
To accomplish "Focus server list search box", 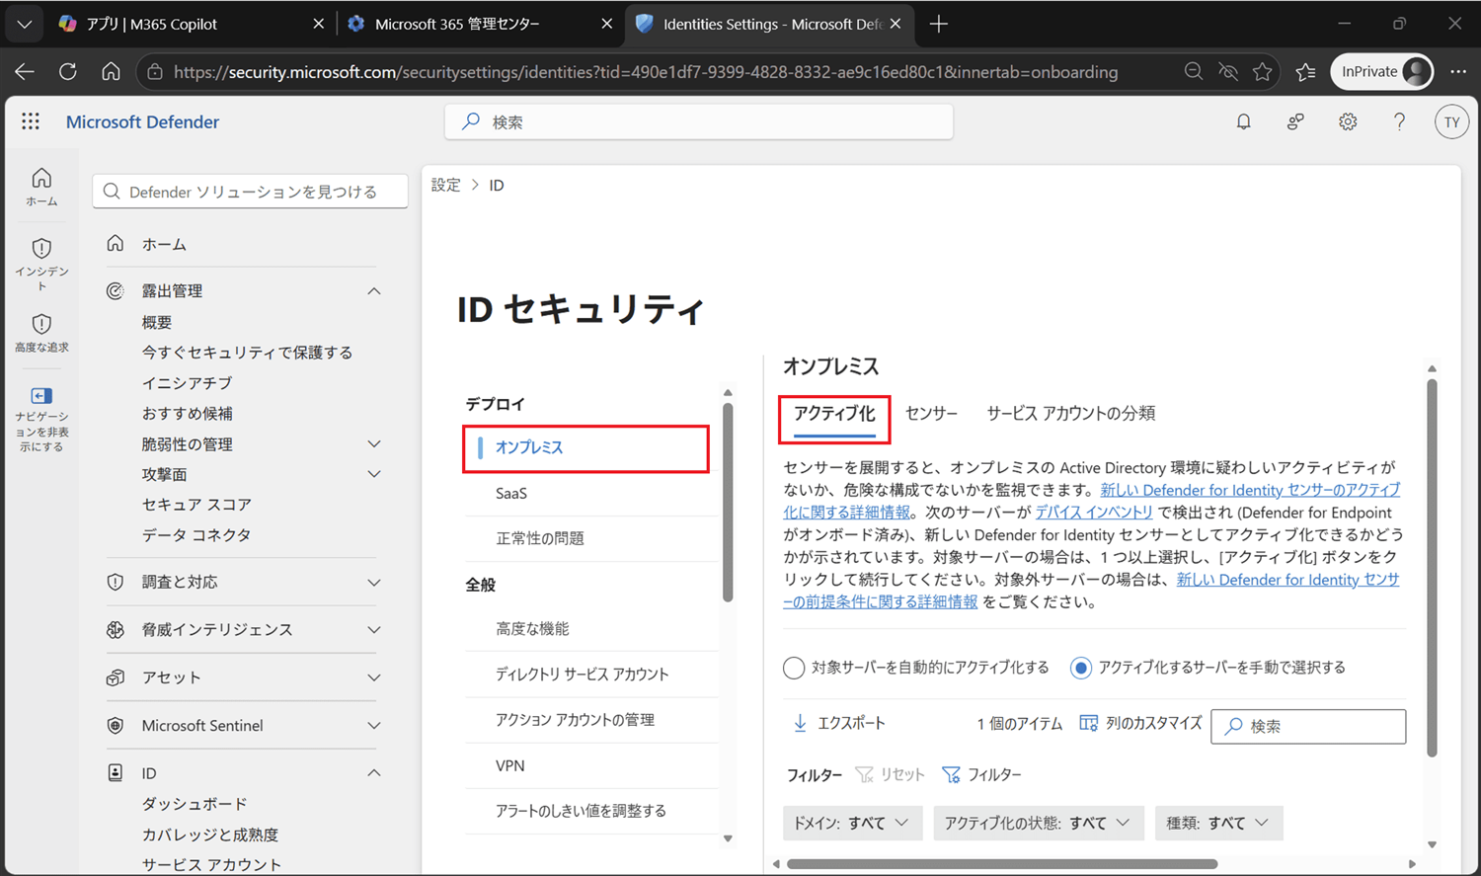I will 1308,726.
